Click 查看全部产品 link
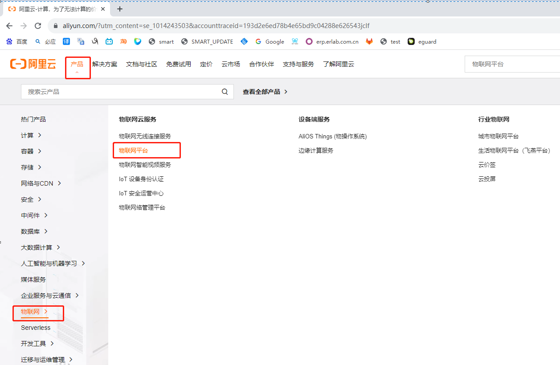560x365 pixels. point(265,92)
